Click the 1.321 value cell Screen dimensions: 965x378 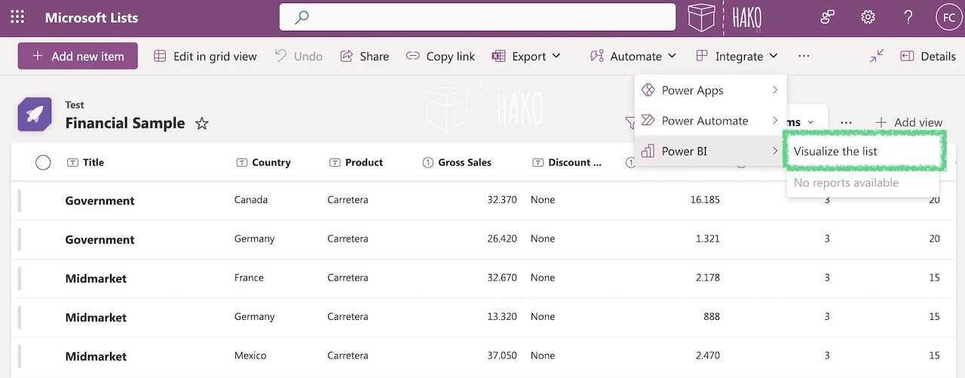[x=707, y=239]
